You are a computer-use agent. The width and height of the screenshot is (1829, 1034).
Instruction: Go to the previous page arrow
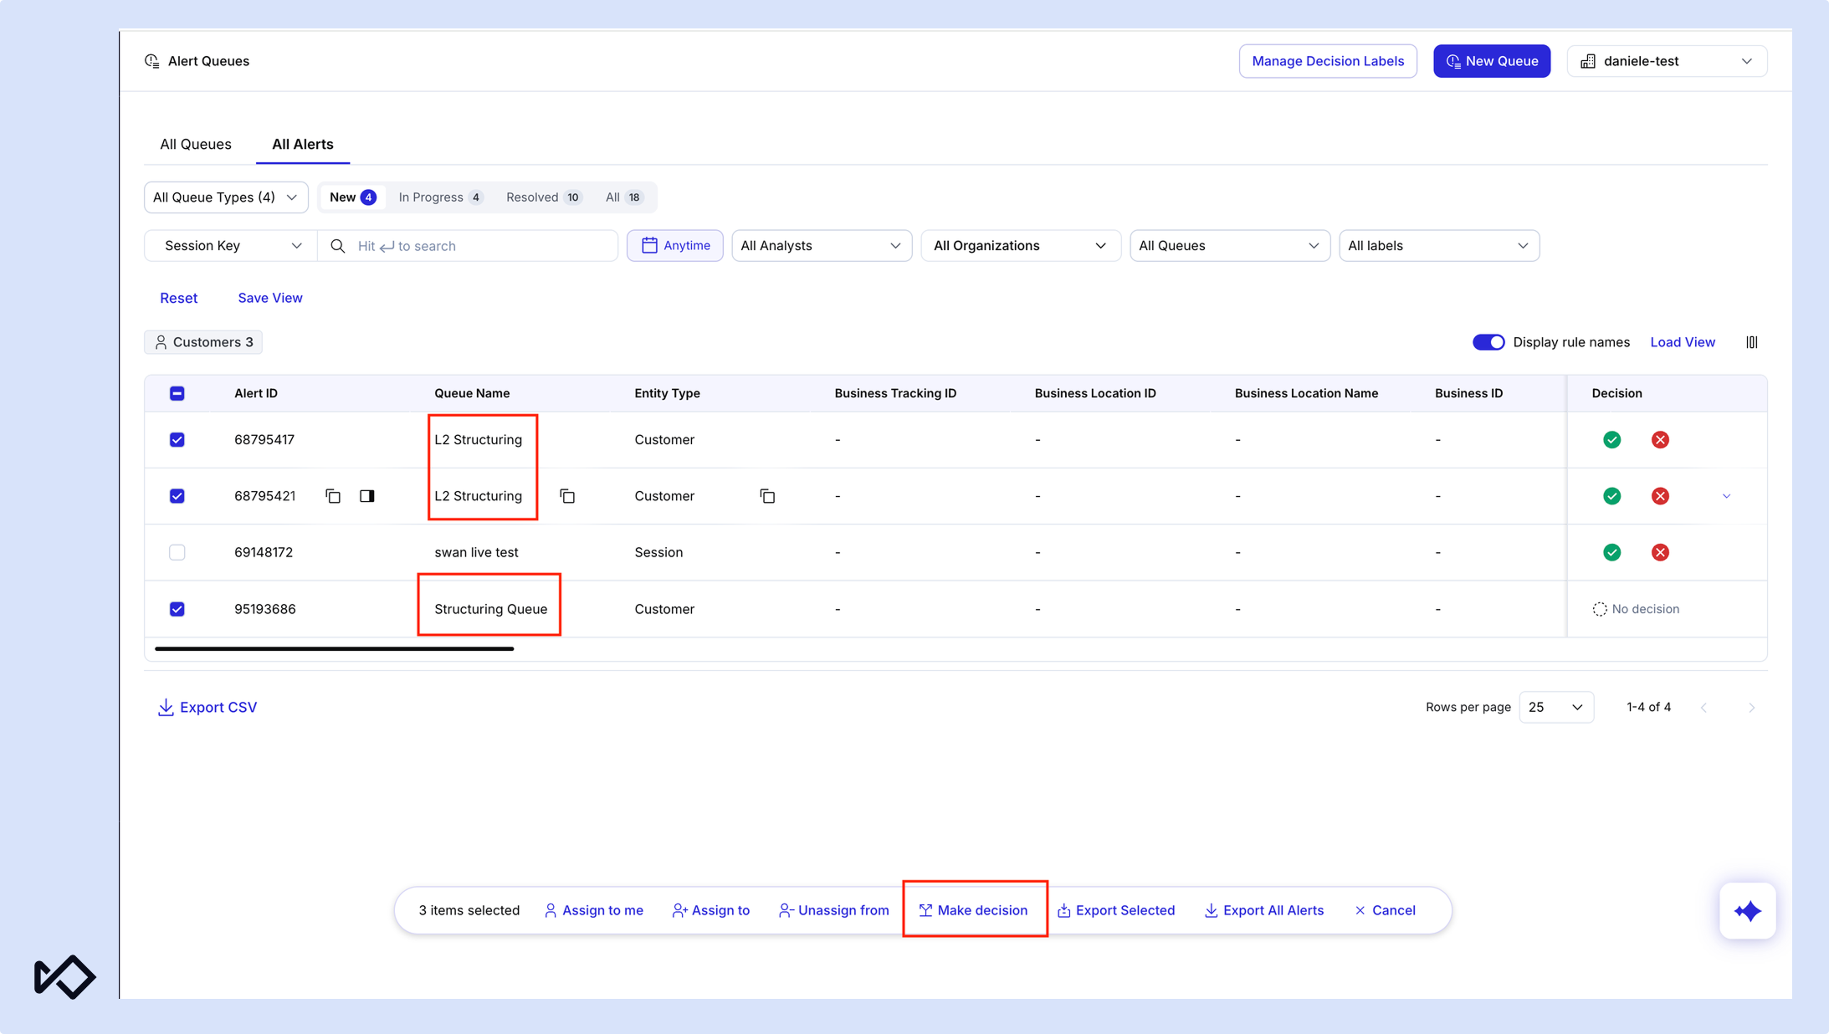tap(1703, 708)
